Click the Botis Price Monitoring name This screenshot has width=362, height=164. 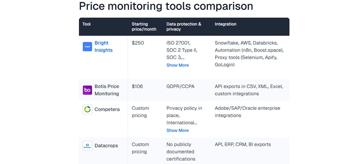(107, 90)
